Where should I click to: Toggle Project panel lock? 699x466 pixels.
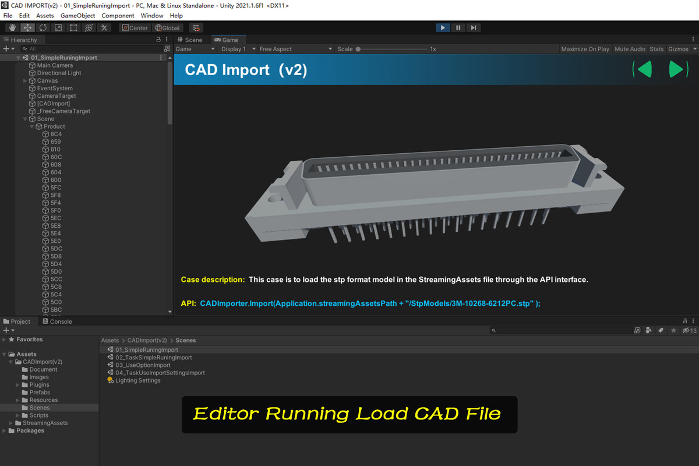(685, 321)
